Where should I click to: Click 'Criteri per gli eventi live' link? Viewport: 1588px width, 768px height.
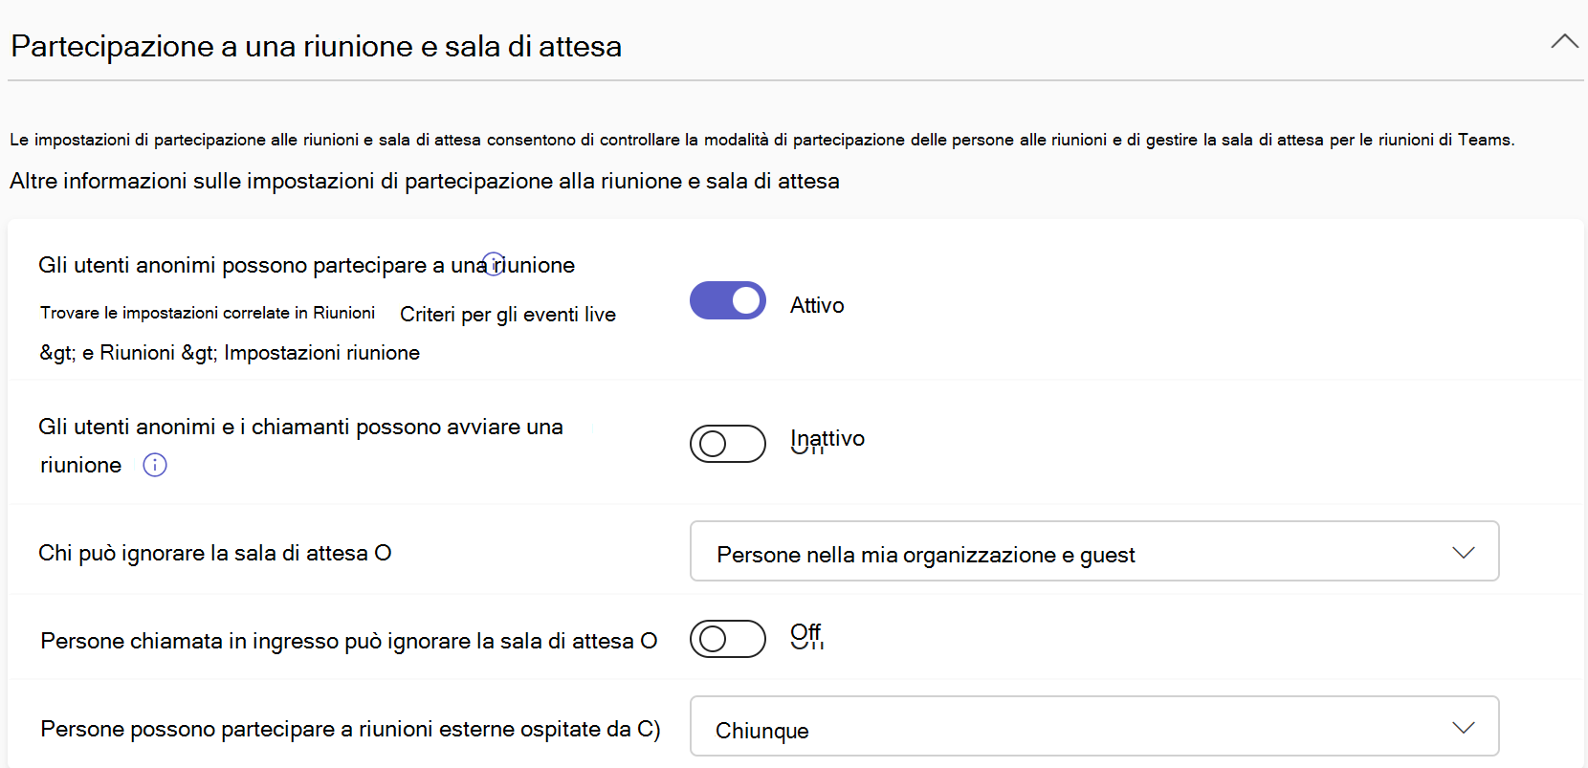point(507,314)
